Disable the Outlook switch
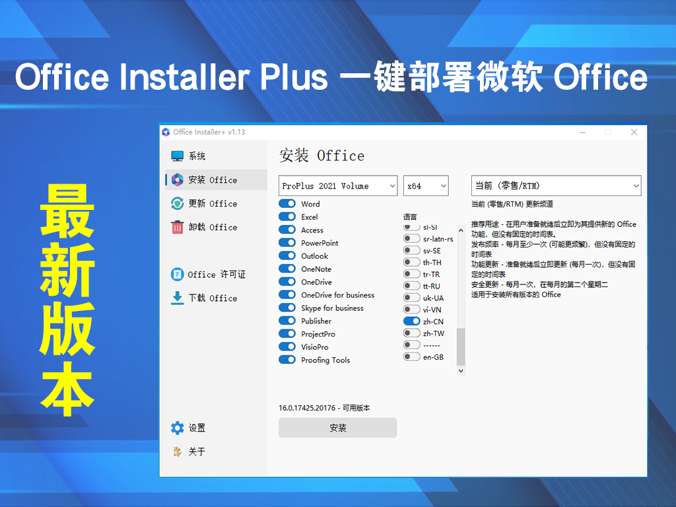This screenshot has width=676, height=507. coord(287,255)
